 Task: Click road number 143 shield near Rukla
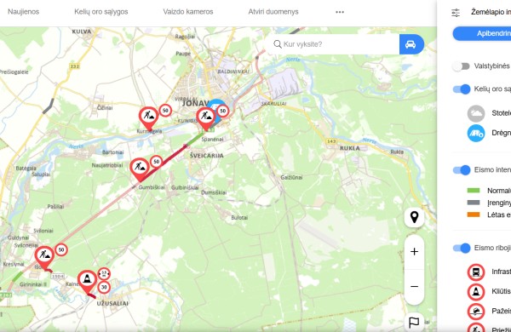[331, 141]
